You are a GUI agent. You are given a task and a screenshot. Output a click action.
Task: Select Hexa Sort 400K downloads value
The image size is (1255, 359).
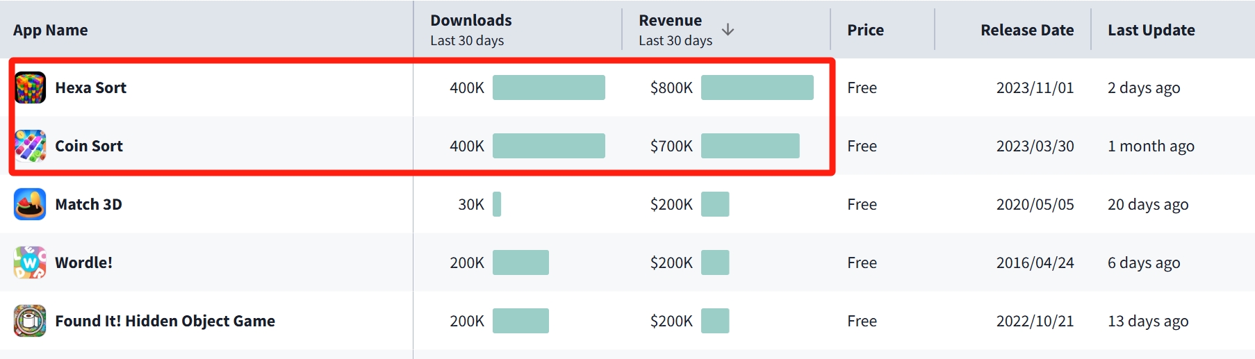pos(467,87)
